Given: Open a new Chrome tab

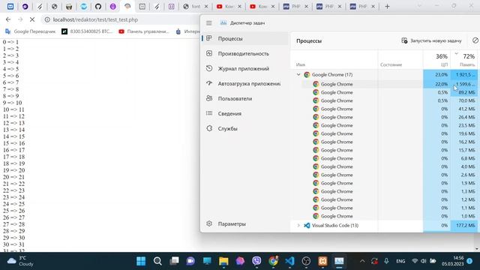Looking at the screenshot, I should 387,7.
